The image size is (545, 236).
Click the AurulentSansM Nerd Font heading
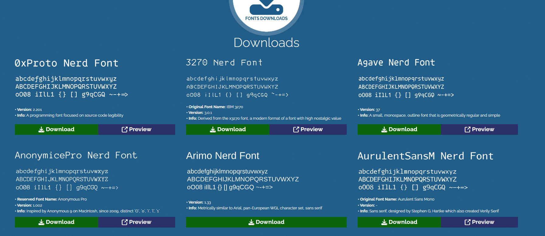[425, 156]
